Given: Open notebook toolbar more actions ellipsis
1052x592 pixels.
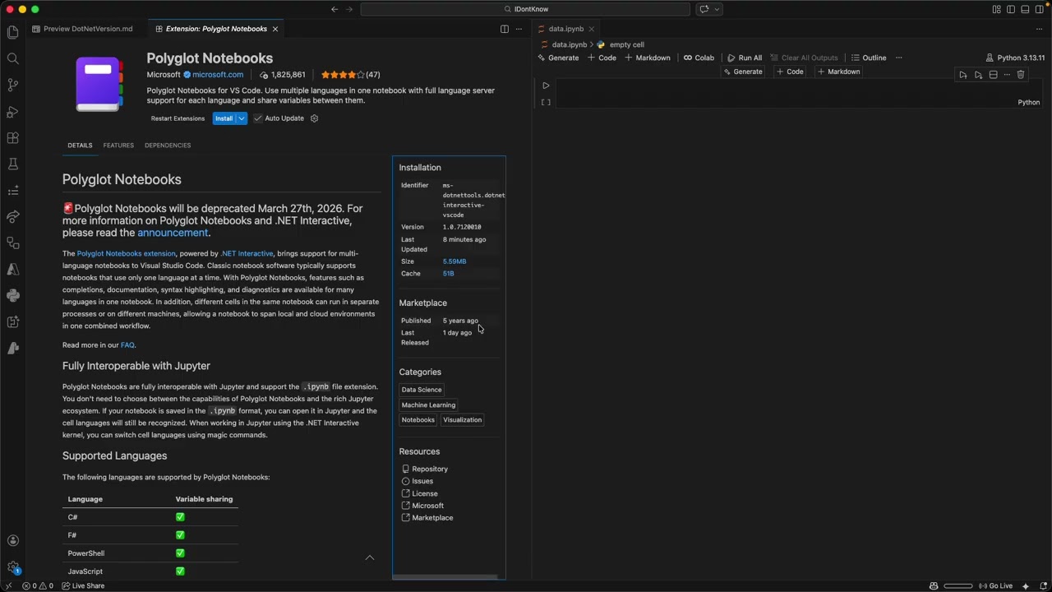Looking at the screenshot, I should [x=898, y=58].
